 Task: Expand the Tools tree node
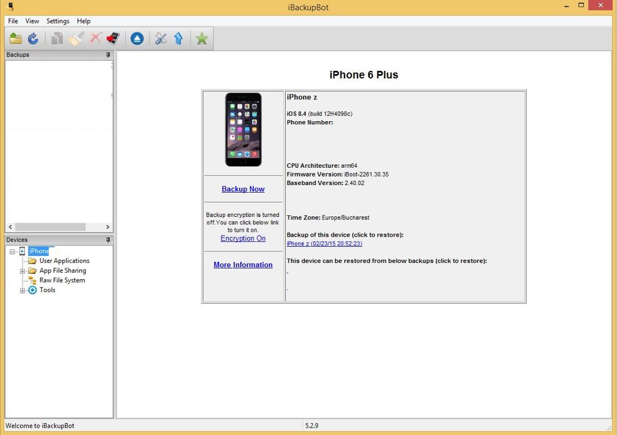click(22, 291)
